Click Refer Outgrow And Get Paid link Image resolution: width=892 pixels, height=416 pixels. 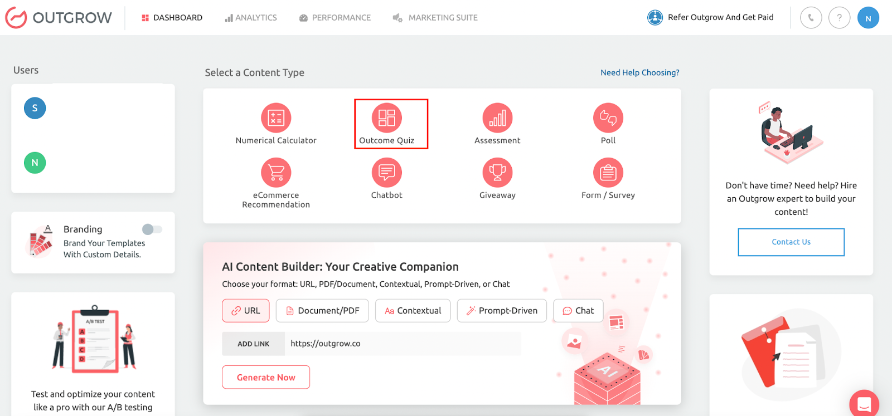click(710, 17)
